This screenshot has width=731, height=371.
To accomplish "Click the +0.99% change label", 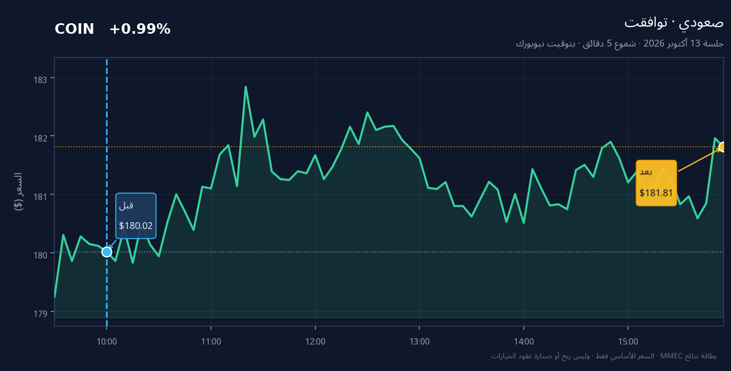I will click(140, 30).
